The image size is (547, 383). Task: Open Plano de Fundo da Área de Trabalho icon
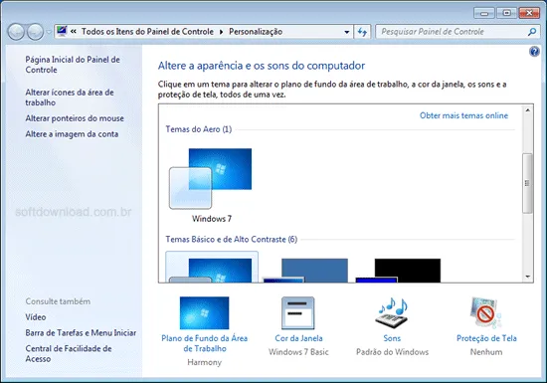pyautogui.click(x=205, y=313)
